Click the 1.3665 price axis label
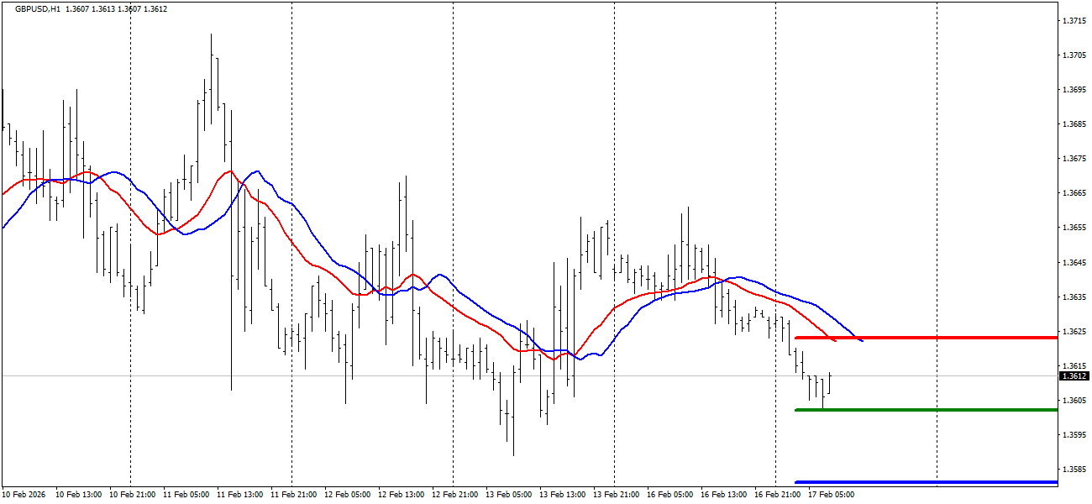 coord(1075,193)
